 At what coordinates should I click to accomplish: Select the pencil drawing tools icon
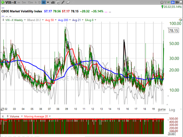pos(63,2)
